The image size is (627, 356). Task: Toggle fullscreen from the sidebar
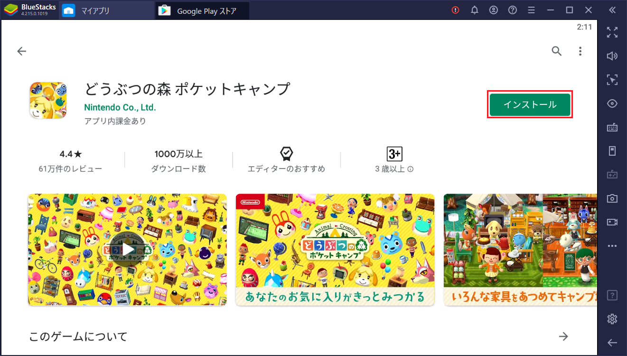(612, 32)
